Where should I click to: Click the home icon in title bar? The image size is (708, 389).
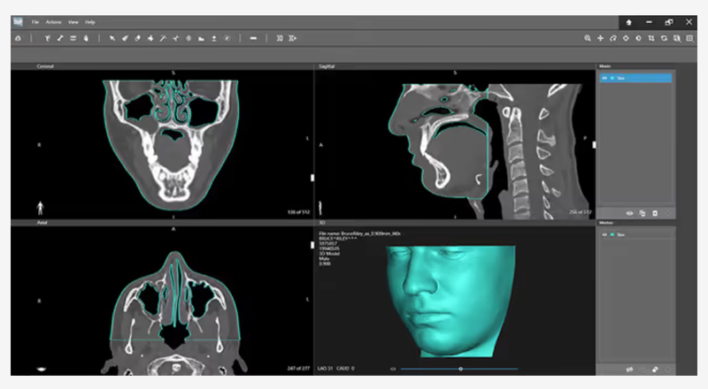click(628, 22)
